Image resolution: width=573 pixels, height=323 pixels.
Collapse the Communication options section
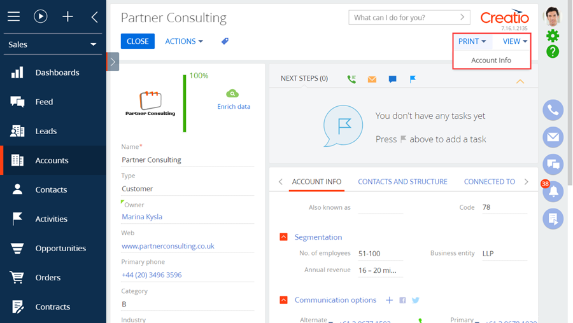tap(283, 300)
